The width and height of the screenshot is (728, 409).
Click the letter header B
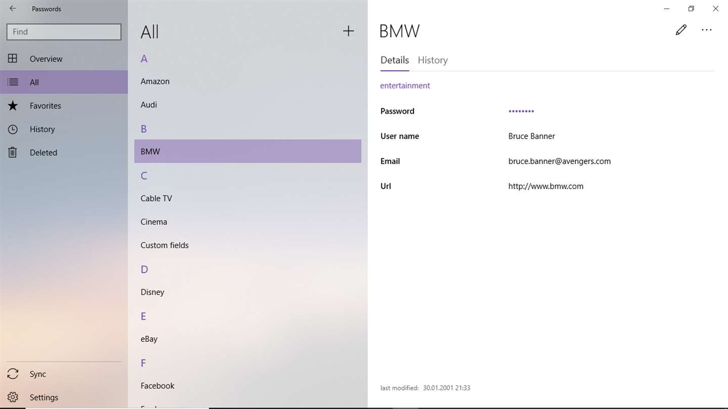[144, 129]
